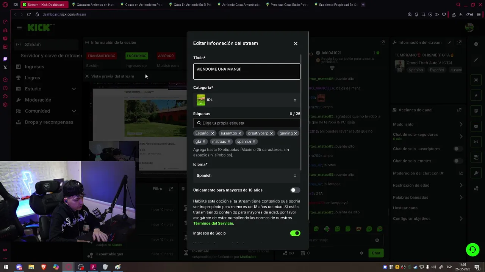Remove the Español tag
The width and height of the screenshot is (485, 272).
(x=213, y=133)
